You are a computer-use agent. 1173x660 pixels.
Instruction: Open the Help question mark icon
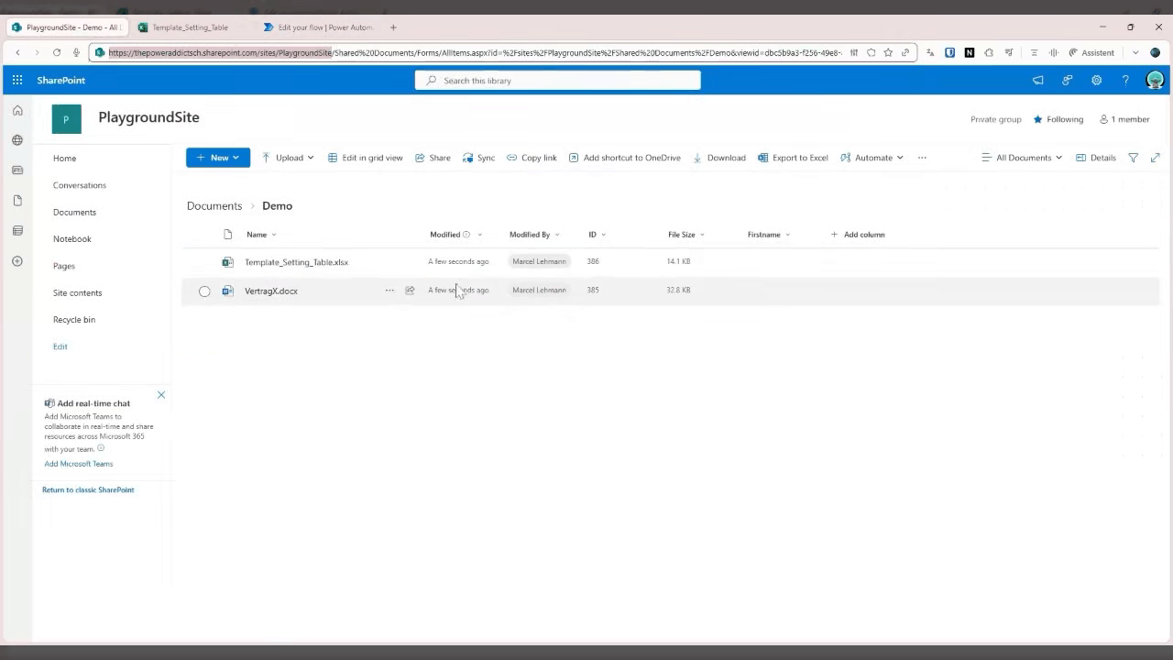click(x=1125, y=81)
